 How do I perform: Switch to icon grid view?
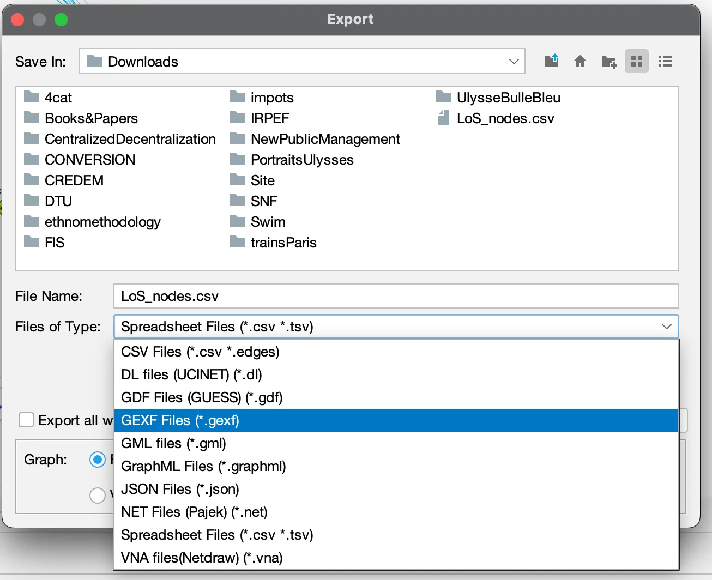(x=636, y=61)
